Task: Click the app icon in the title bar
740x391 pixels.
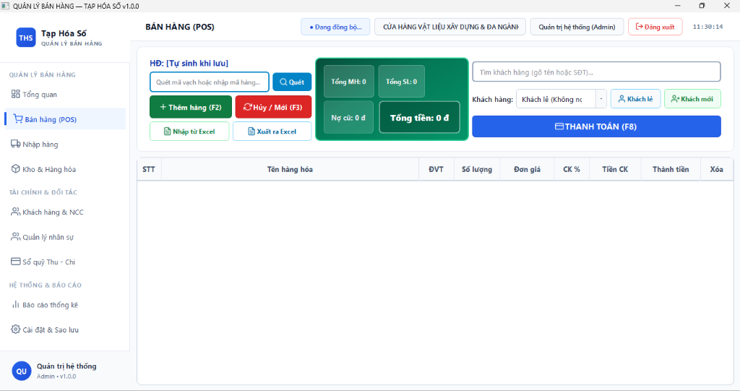Action: [5, 6]
